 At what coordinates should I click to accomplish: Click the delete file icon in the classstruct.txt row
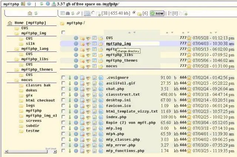pyautogui.click(x=82, y=94)
